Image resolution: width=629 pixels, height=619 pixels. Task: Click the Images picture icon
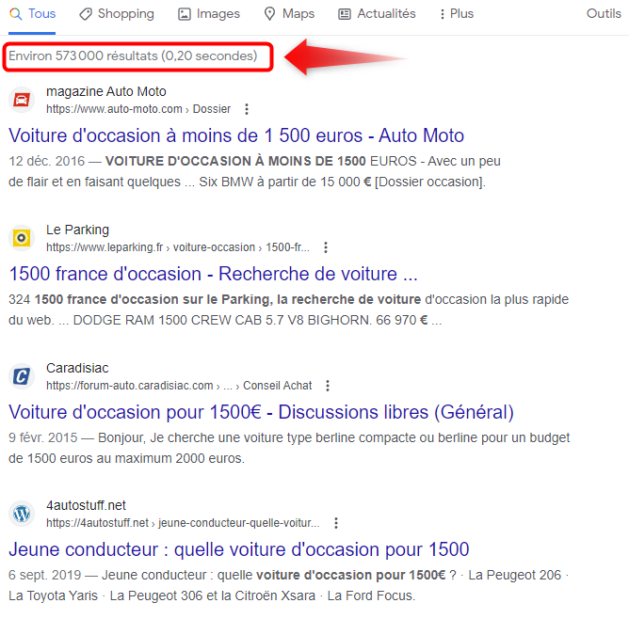[185, 14]
